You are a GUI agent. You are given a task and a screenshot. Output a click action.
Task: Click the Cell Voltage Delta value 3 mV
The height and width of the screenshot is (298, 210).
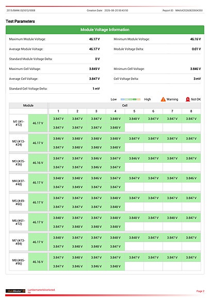pyautogui.click(x=197, y=79)
